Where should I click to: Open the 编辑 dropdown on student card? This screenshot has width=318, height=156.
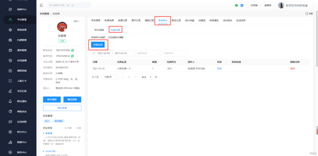point(77,21)
